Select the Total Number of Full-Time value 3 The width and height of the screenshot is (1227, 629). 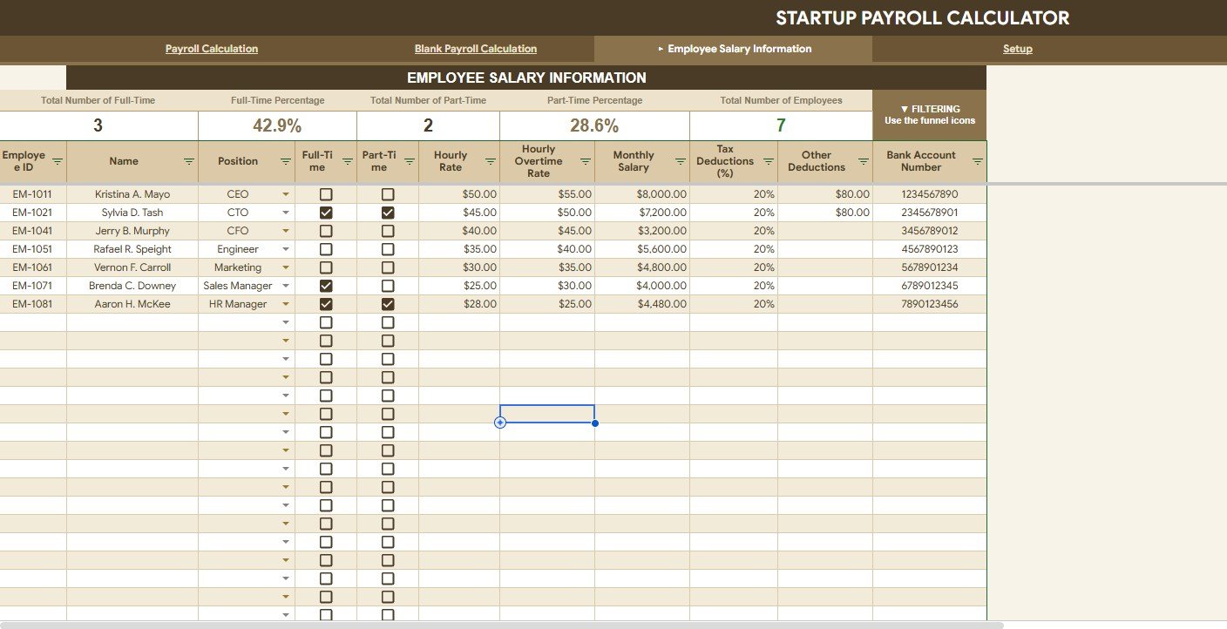point(98,125)
